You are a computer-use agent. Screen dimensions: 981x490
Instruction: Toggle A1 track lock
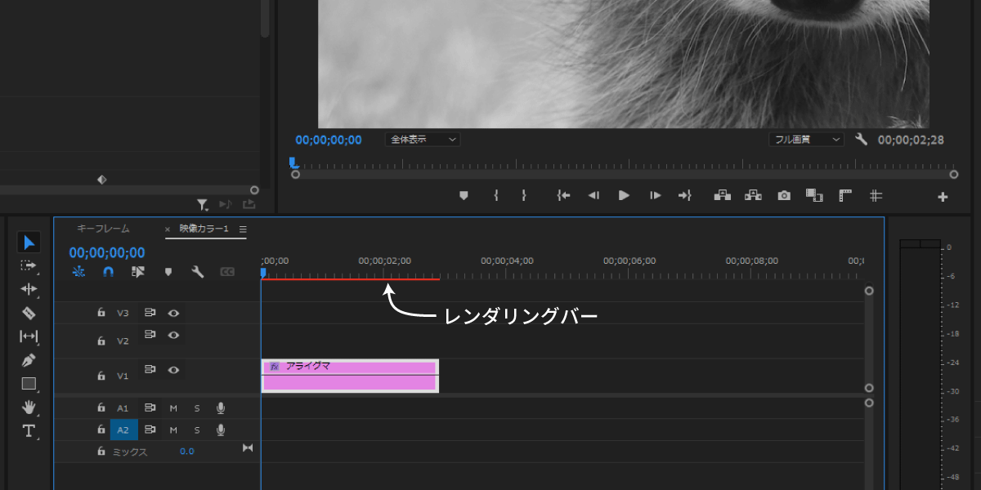101,408
